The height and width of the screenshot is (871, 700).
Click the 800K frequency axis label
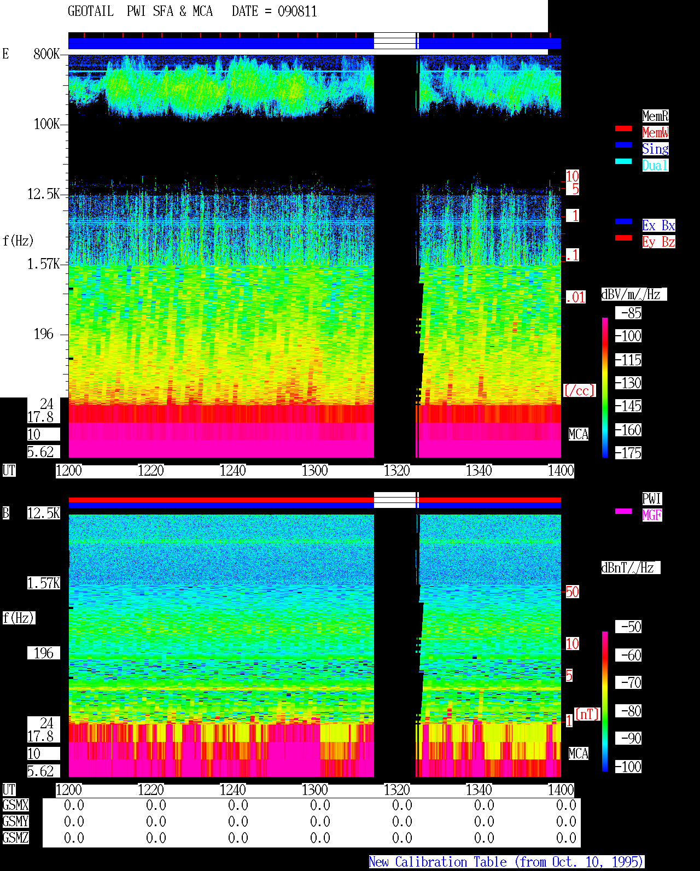point(46,54)
